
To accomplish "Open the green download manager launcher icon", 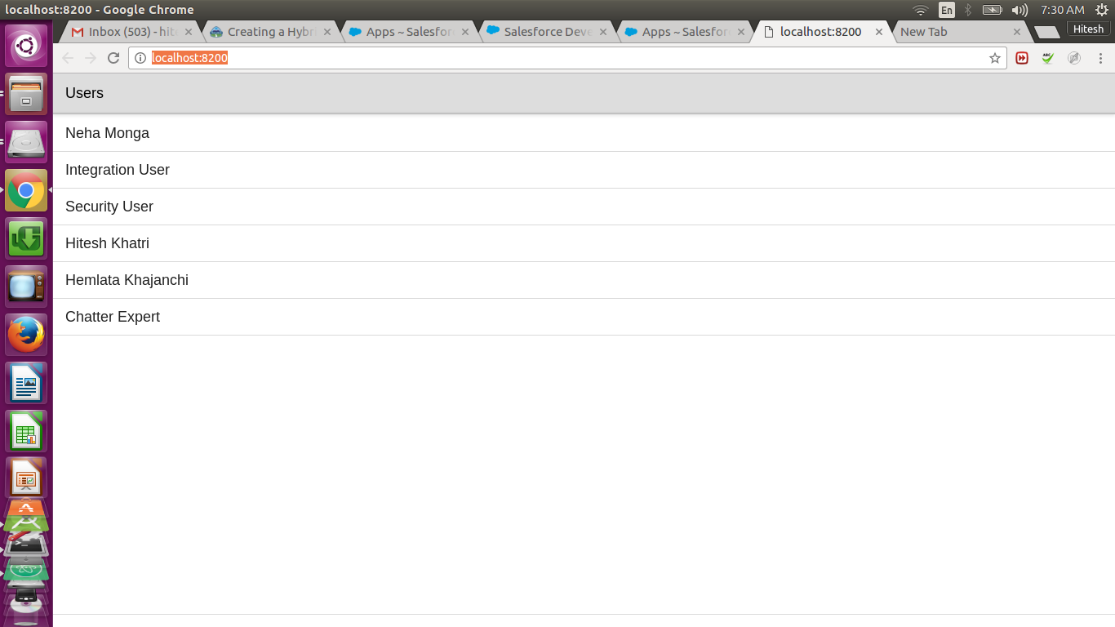I will (26, 238).
